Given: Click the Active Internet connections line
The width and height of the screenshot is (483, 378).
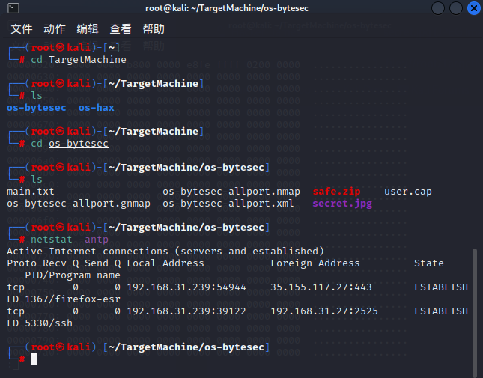Looking at the screenshot, I should click(165, 252).
